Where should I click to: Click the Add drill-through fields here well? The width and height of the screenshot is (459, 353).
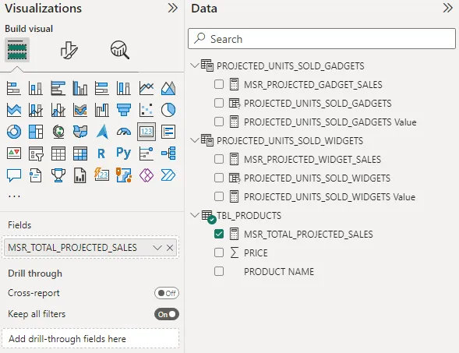point(90,339)
